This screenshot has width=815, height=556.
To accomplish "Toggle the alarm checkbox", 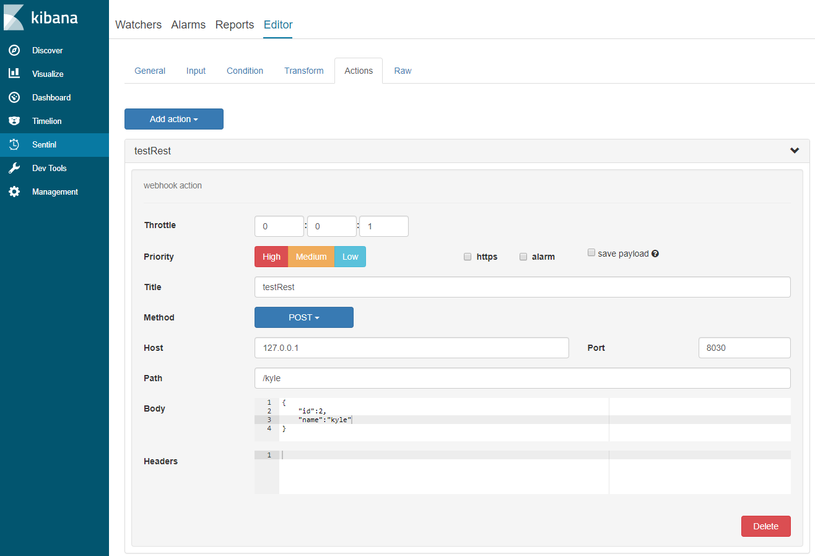I will pos(523,257).
